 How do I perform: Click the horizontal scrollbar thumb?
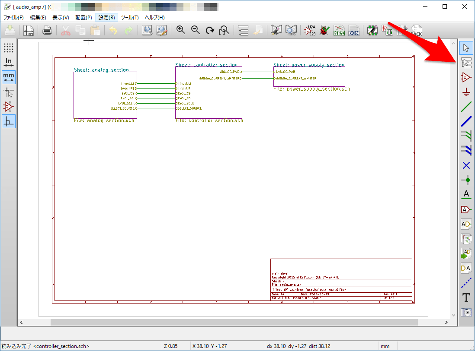click(x=234, y=322)
